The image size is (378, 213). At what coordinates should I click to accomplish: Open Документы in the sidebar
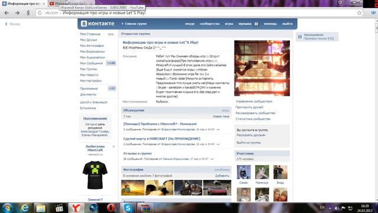pos(88,95)
